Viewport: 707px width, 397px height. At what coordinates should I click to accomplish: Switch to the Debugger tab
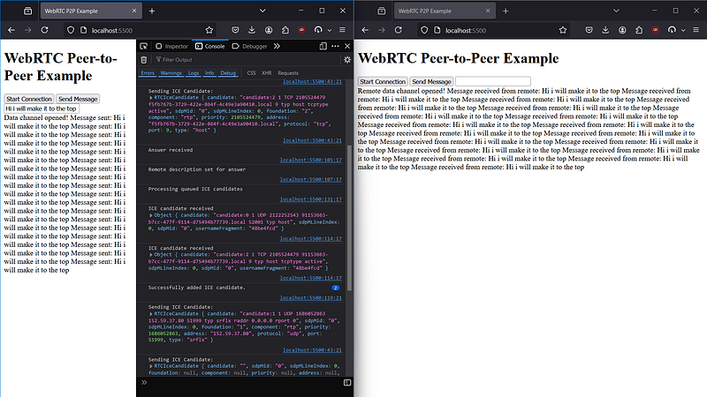(x=249, y=46)
